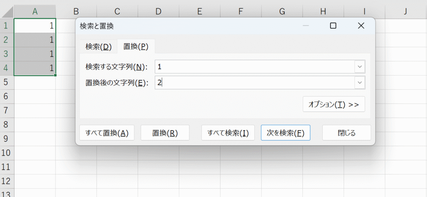Select column A header
The width and height of the screenshot is (427, 197).
(x=35, y=11)
